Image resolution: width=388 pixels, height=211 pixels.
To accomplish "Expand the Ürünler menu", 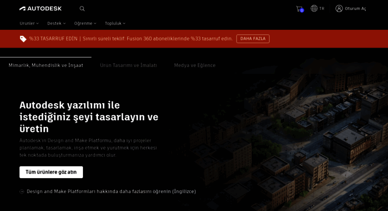I will 29,23.
